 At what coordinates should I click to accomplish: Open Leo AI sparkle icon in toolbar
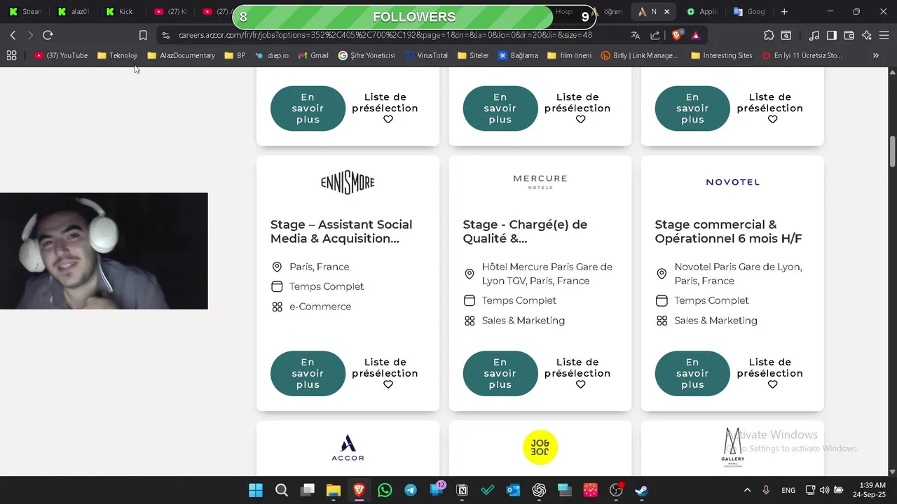coord(867,35)
